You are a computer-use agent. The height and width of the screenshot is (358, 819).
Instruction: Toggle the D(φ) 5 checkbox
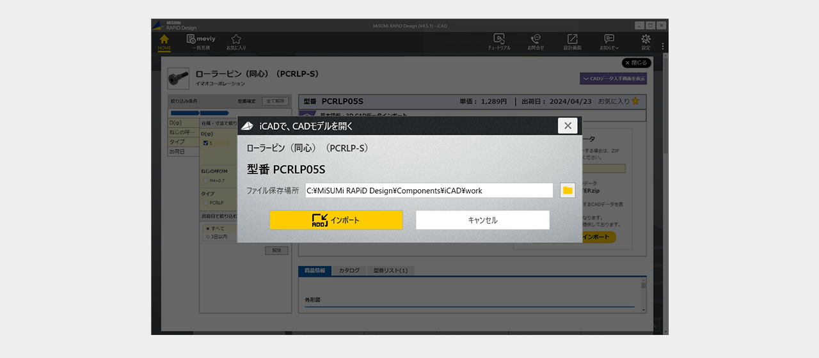[x=205, y=143]
